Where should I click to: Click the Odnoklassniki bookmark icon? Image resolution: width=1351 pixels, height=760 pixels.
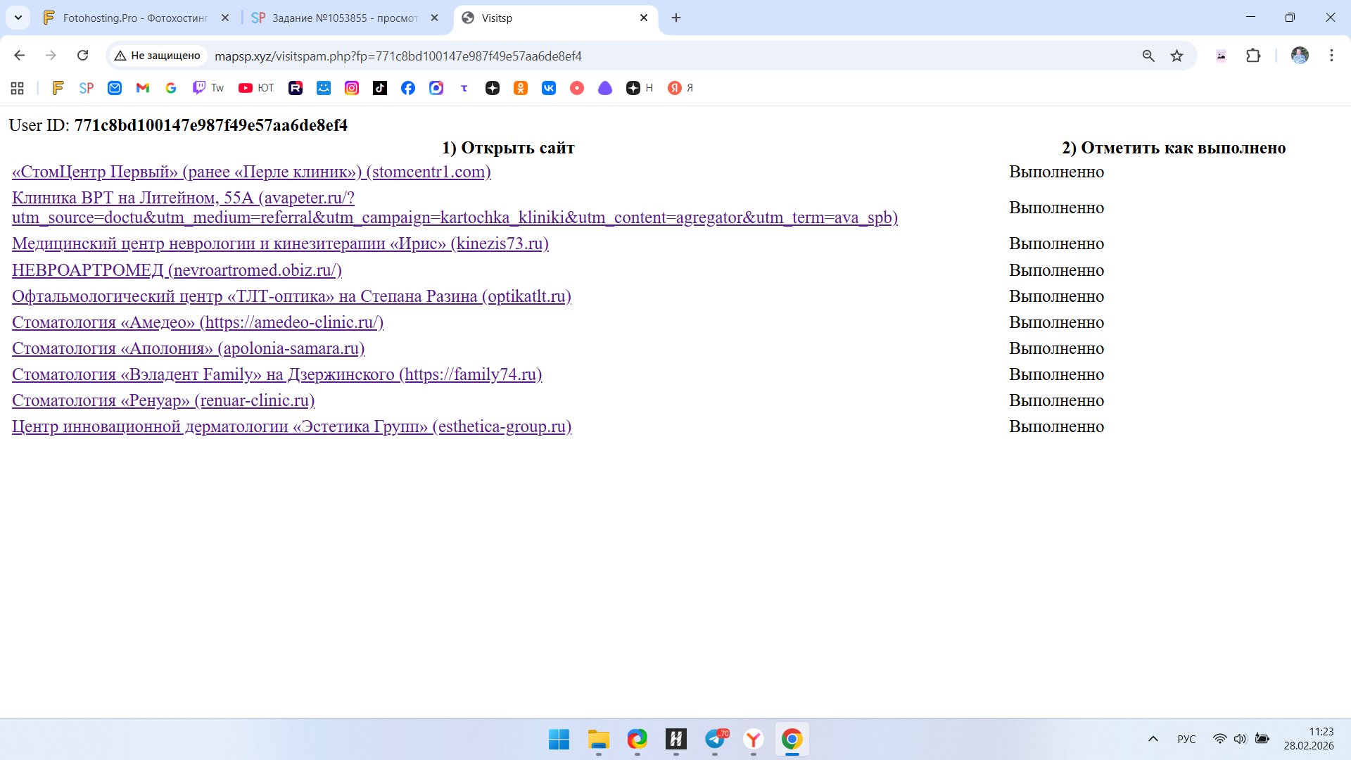(x=521, y=88)
